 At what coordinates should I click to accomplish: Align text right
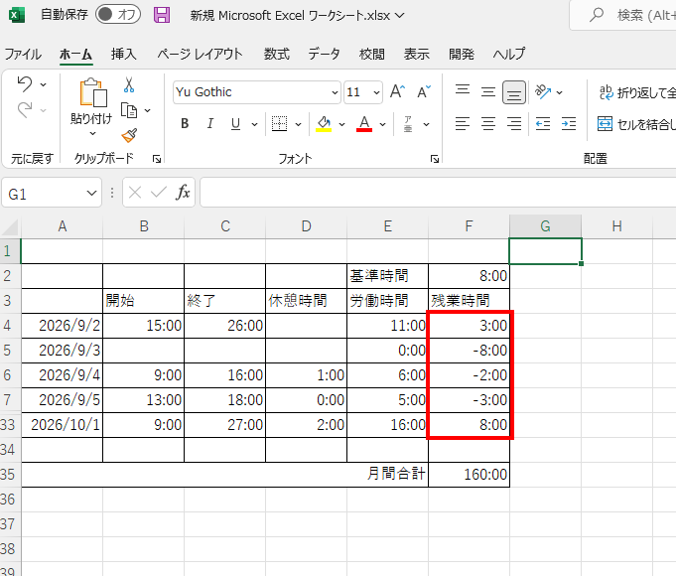click(x=514, y=124)
